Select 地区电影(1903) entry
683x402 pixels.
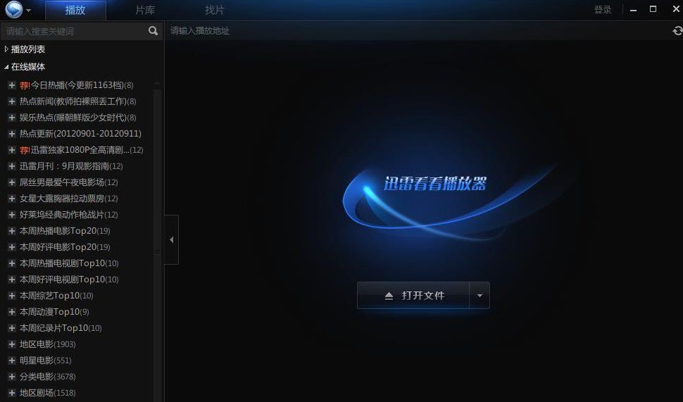[47, 344]
